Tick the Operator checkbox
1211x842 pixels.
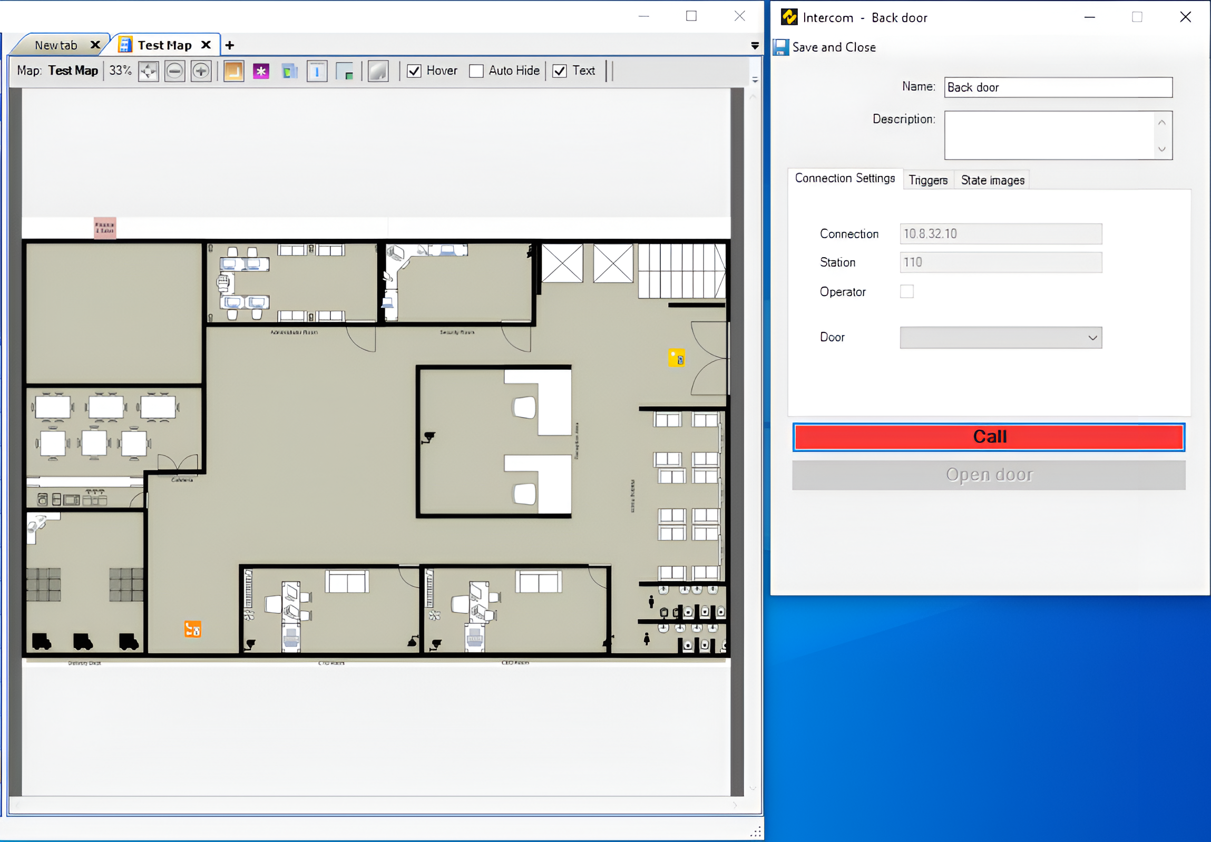906,291
